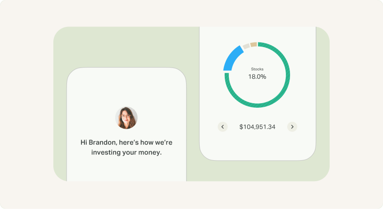Click the word Hi in the greeting
Image resolution: width=383 pixels, height=209 pixels.
click(84, 142)
